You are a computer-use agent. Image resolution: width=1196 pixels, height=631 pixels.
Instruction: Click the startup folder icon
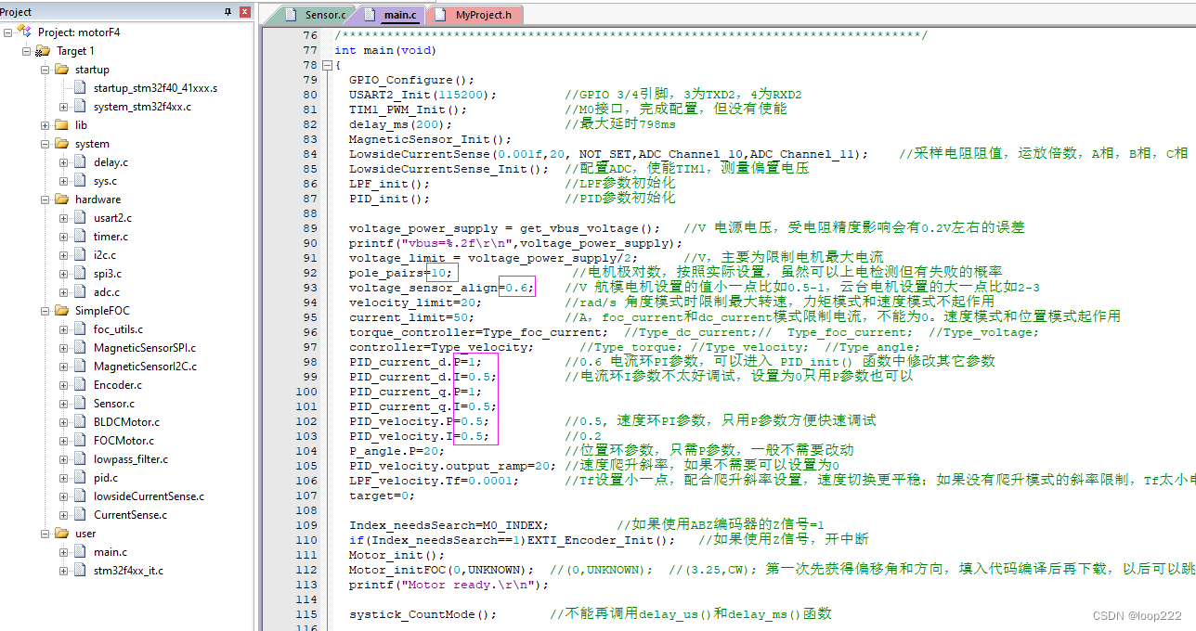61,70
